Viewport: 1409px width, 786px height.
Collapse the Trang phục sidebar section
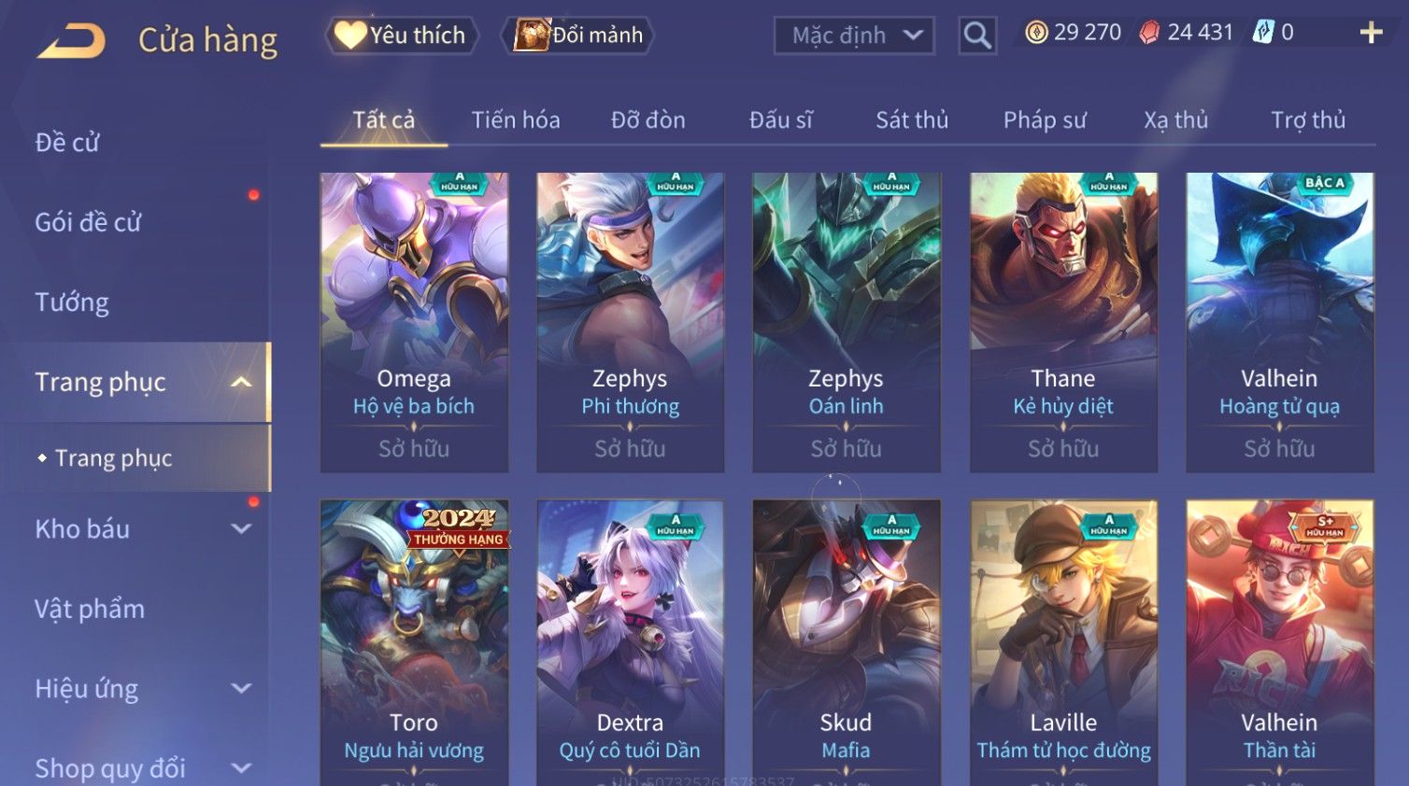tap(241, 382)
